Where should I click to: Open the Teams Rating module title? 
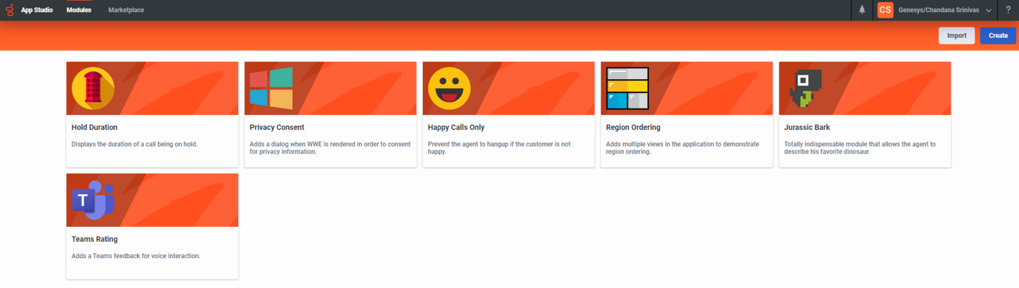pyautogui.click(x=94, y=239)
